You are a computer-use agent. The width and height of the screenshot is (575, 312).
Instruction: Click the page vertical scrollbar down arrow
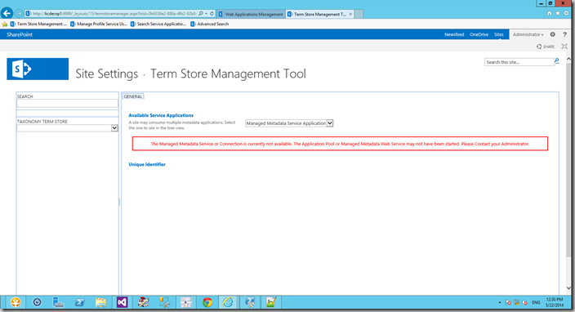click(x=568, y=287)
